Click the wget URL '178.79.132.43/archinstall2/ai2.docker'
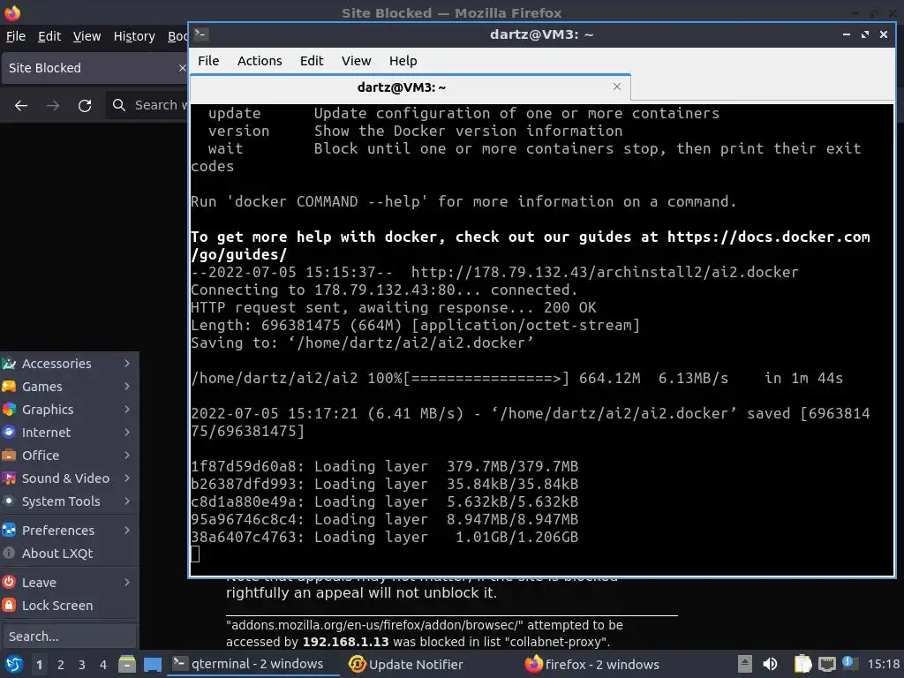This screenshot has width=904, height=678. [605, 272]
